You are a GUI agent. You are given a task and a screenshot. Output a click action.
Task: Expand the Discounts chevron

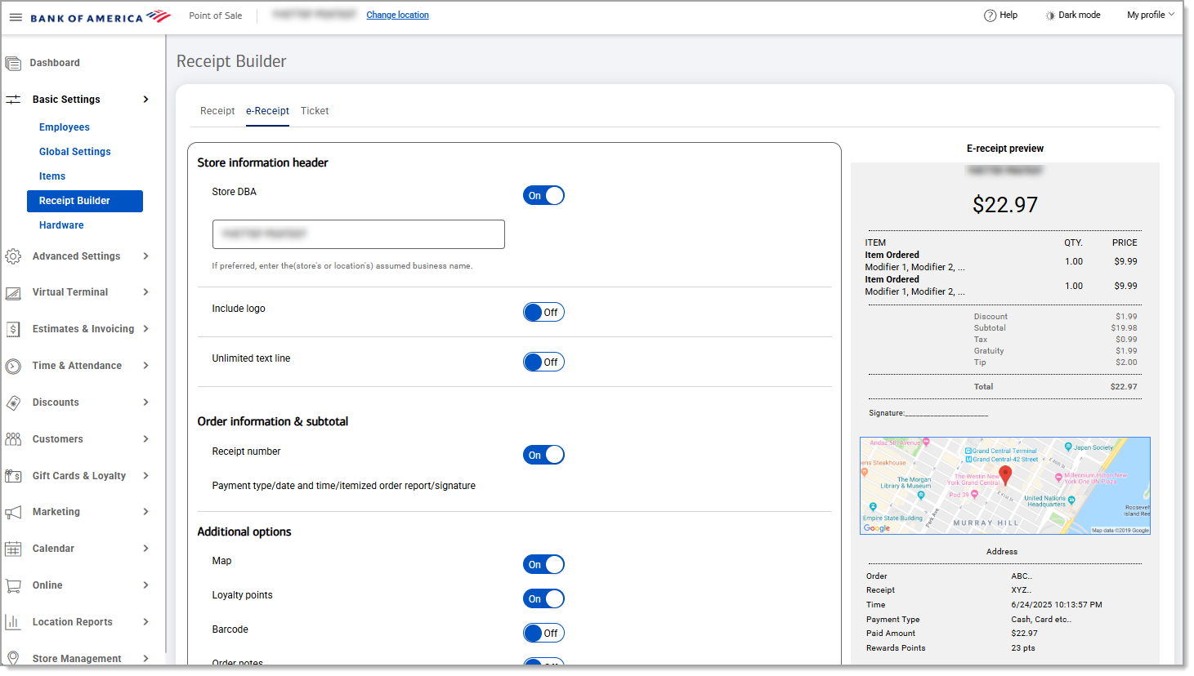click(146, 402)
